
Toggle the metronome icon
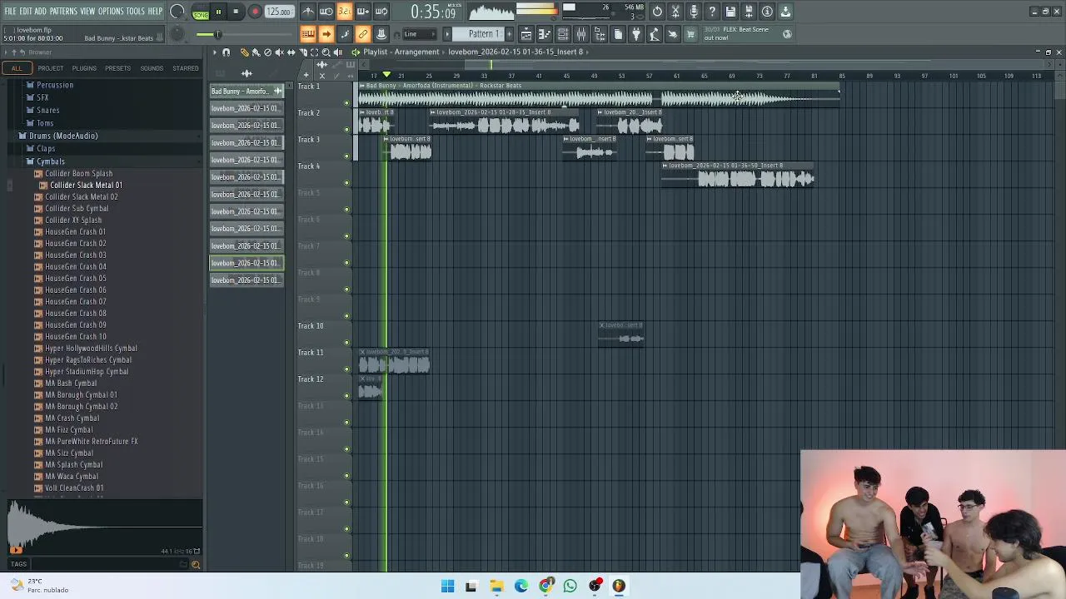tap(308, 12)
